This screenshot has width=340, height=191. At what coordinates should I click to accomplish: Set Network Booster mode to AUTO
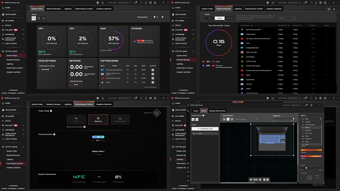tap(220, 18)
